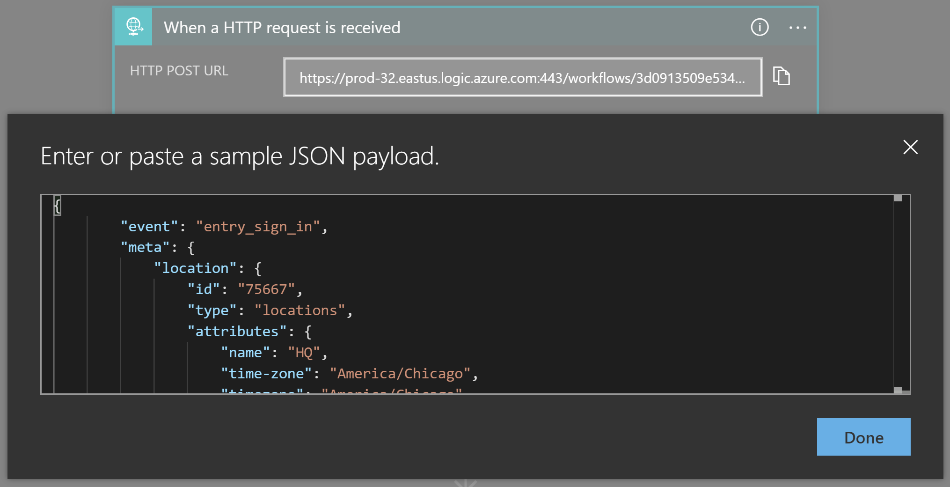Image resolution: width=950 pixels, height=487 pixels.
Task: Place cursor at the opening brace on line one
Action: (x=58, y=206)
